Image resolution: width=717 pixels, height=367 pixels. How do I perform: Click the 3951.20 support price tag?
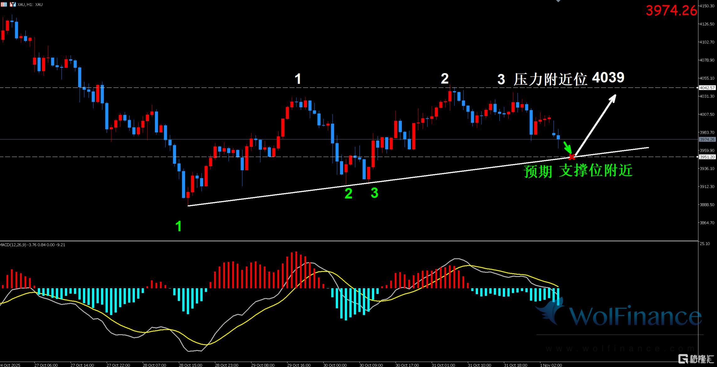pos(707,157)
